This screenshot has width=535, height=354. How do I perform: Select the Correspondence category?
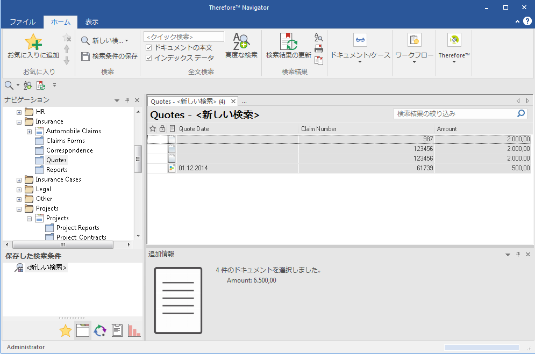coord(69,150)
